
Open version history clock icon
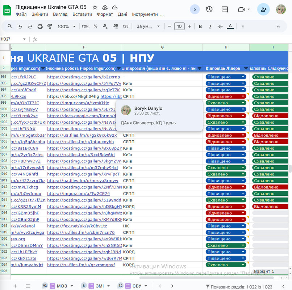209,9
